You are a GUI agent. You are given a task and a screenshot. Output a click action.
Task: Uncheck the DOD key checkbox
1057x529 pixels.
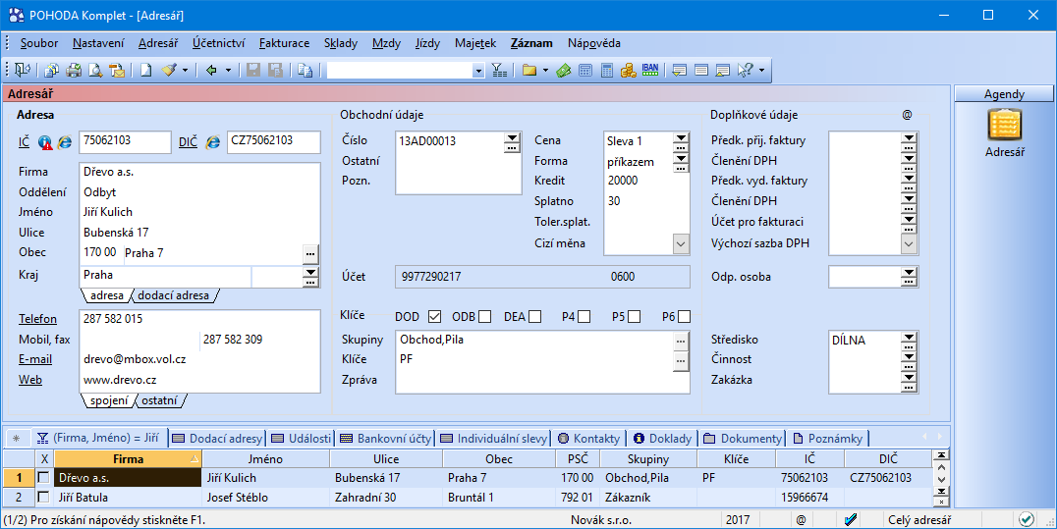pyautogui.click(x=434, y=316)
